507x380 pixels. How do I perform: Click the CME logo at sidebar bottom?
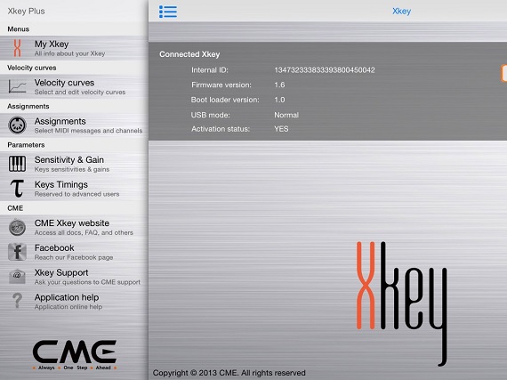tap(75, 355)
